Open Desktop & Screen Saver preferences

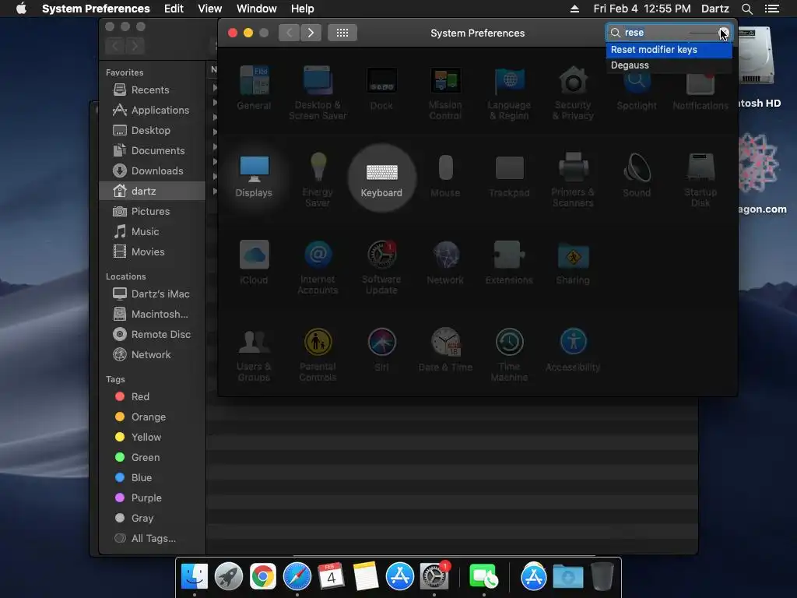click(318, 93)
